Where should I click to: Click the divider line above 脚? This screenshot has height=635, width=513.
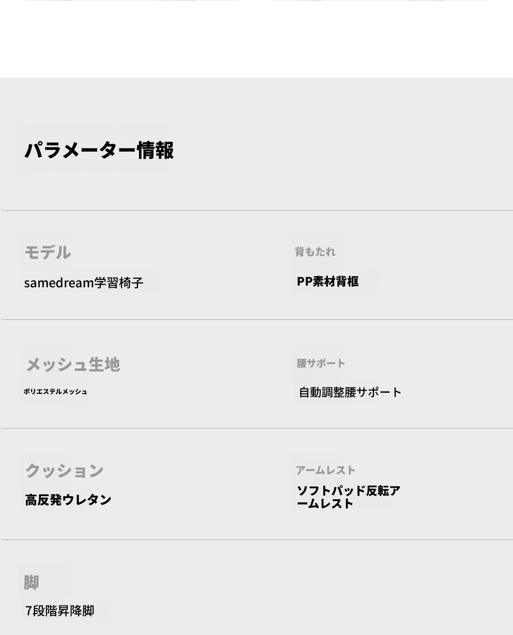[257, 540]
